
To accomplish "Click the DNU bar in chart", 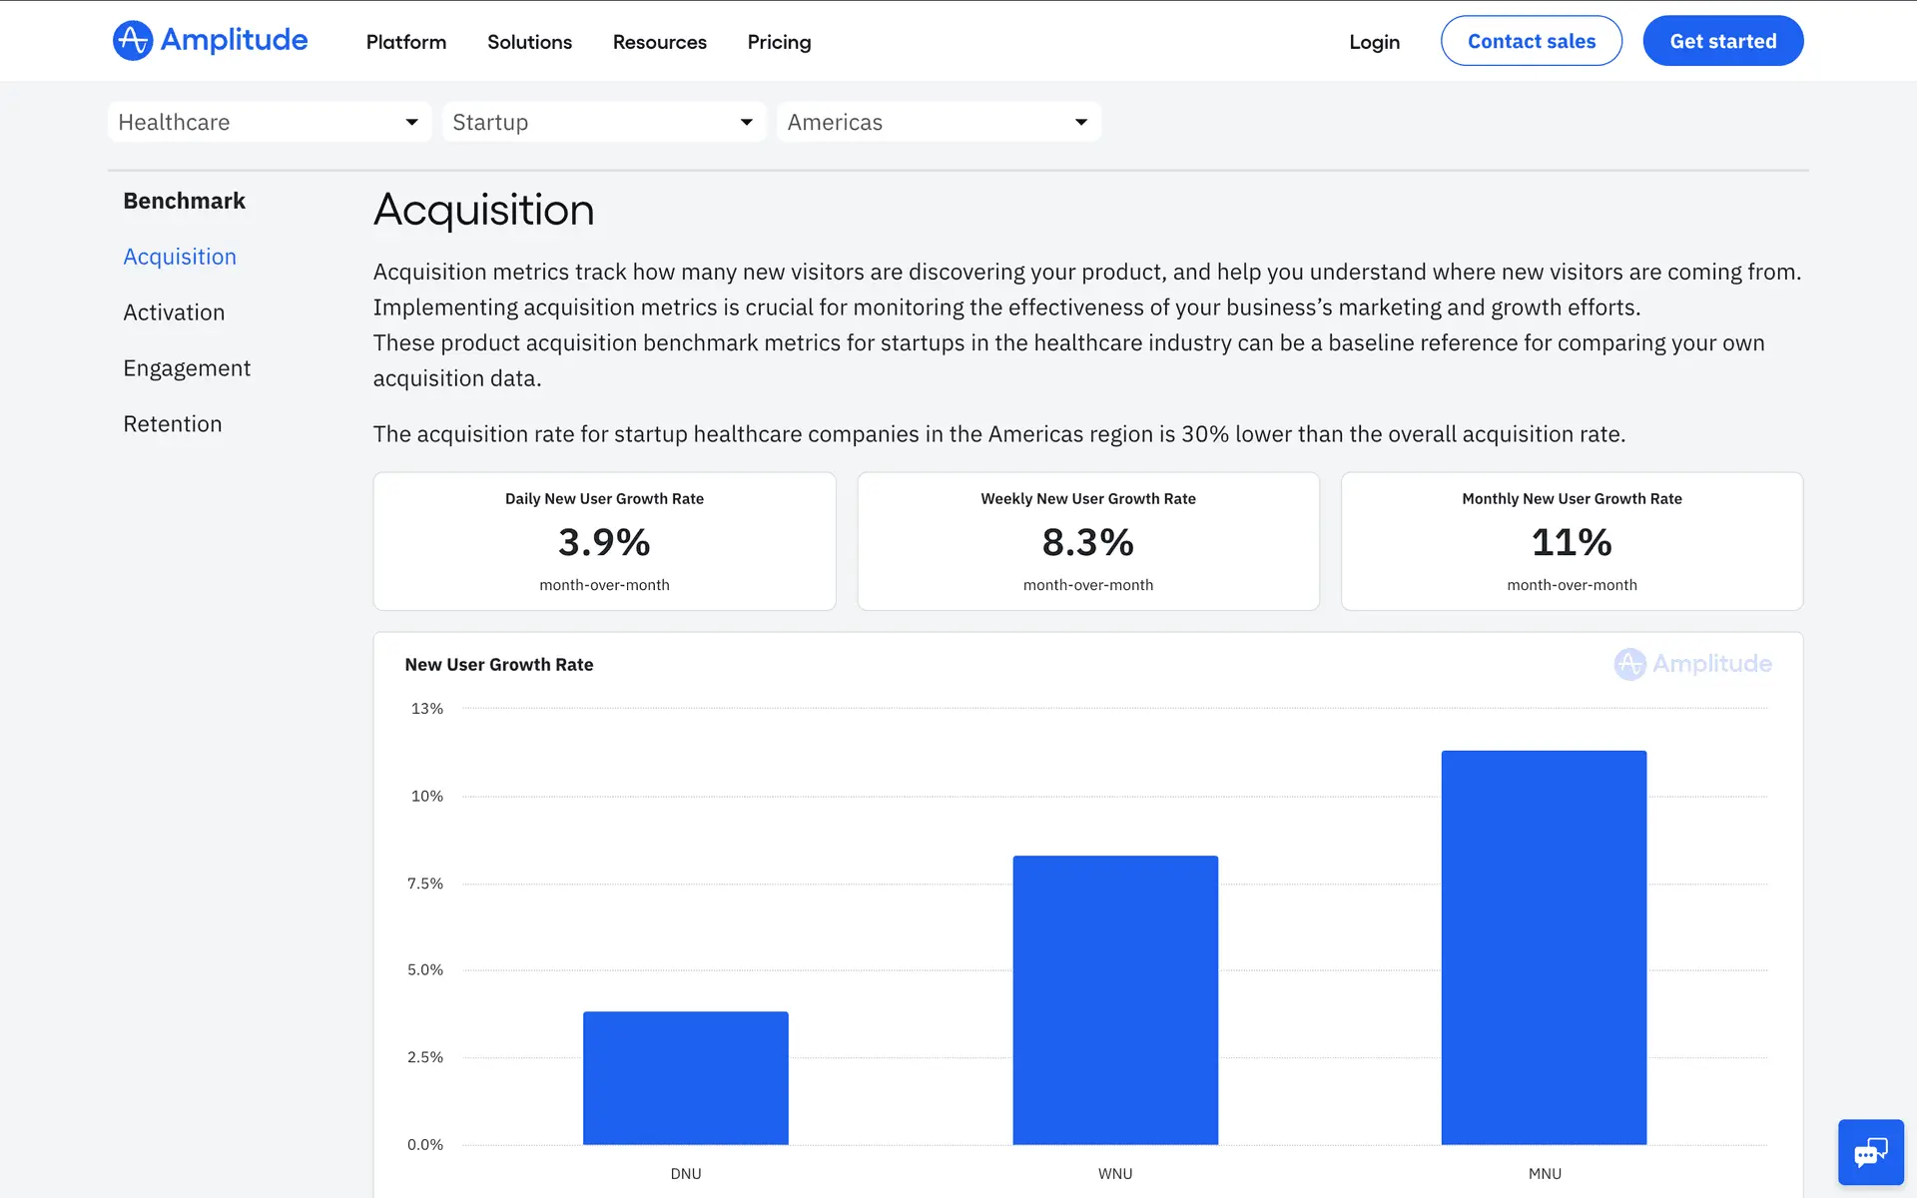I will point(685,1078).
